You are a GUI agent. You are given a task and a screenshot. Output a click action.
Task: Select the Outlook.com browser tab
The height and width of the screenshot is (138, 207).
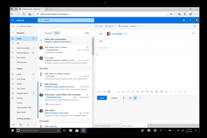point(31,9)
